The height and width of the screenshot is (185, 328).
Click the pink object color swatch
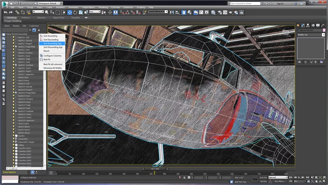[x=324, y=30]
